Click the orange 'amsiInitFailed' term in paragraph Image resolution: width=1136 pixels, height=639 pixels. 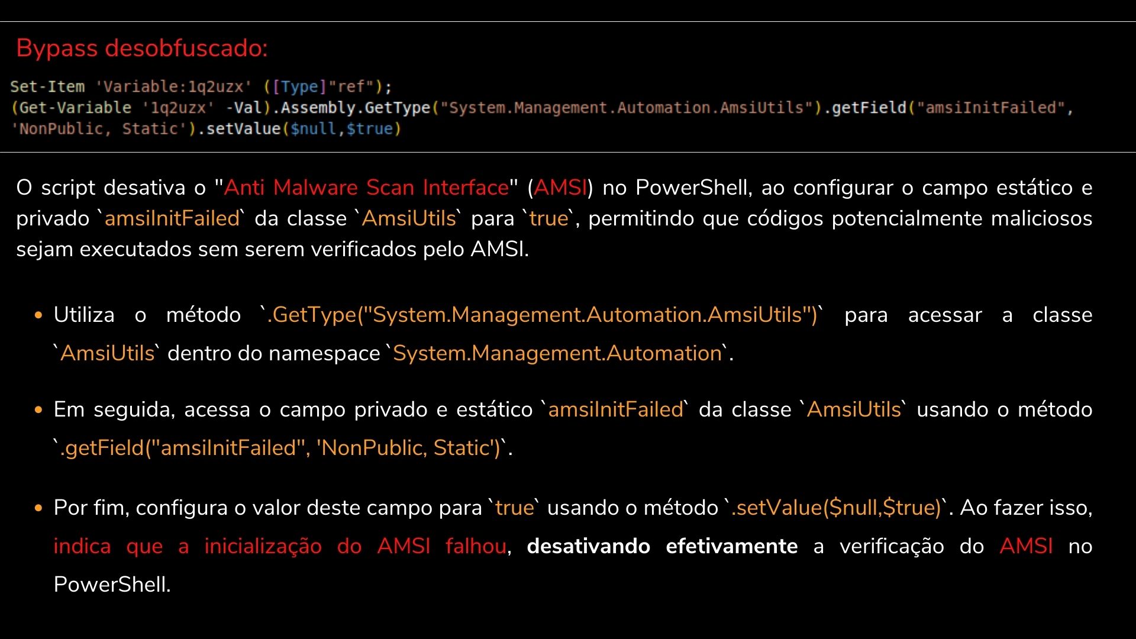172,218
